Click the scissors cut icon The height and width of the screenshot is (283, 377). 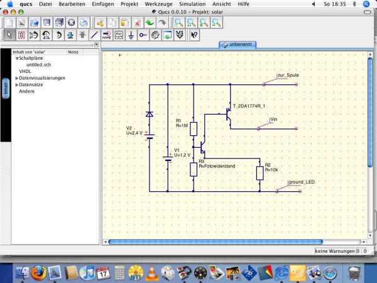100,23
